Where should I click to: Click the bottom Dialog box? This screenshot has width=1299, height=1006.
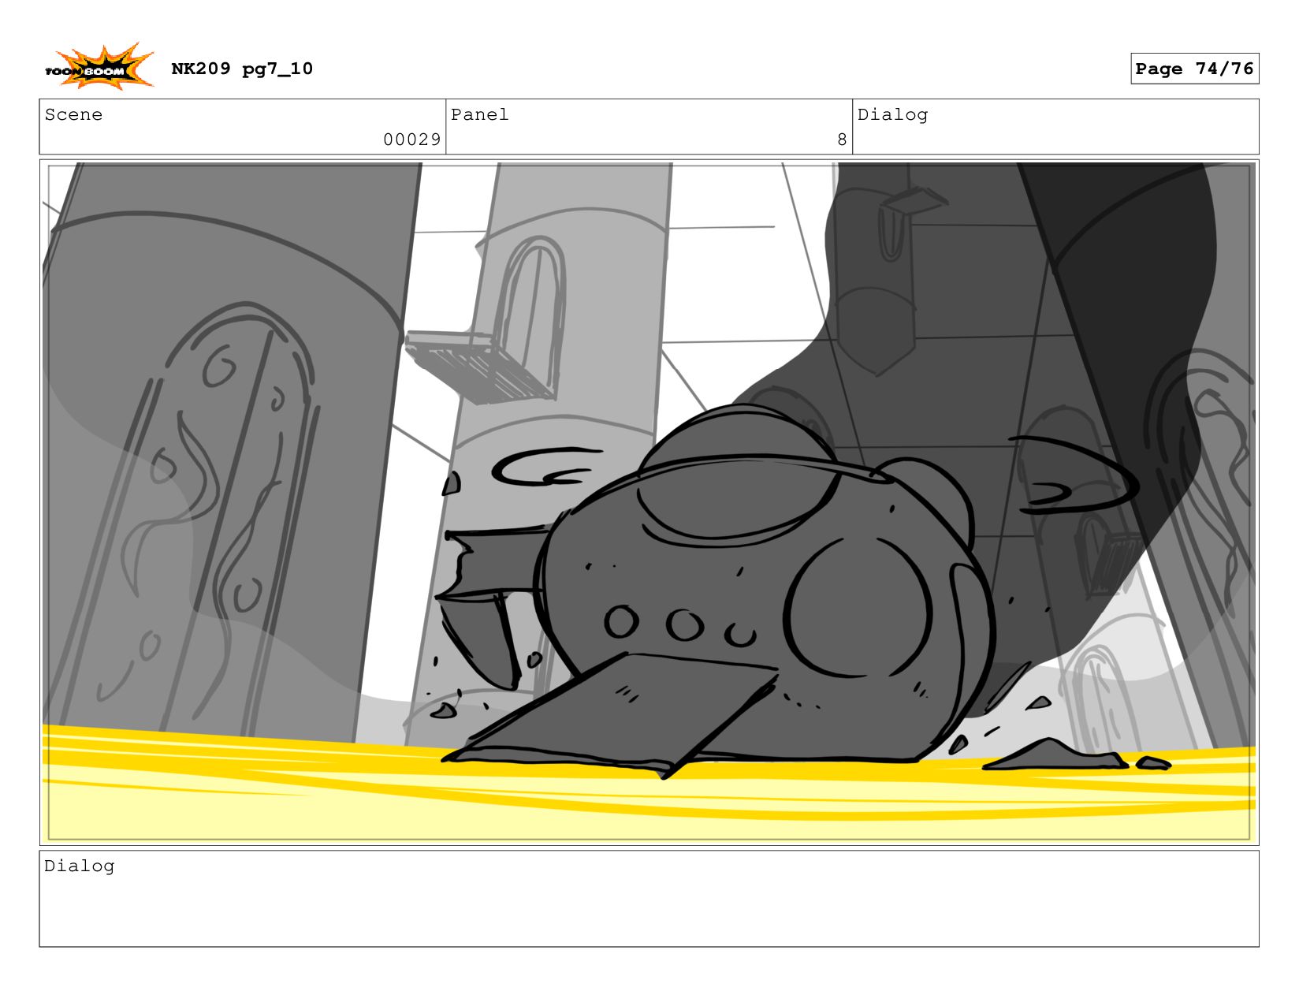coord(649,899)
